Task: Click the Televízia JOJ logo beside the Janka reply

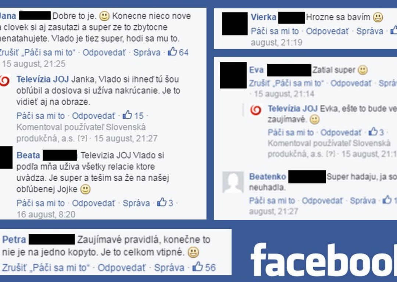Action: (x=4, y=81)
